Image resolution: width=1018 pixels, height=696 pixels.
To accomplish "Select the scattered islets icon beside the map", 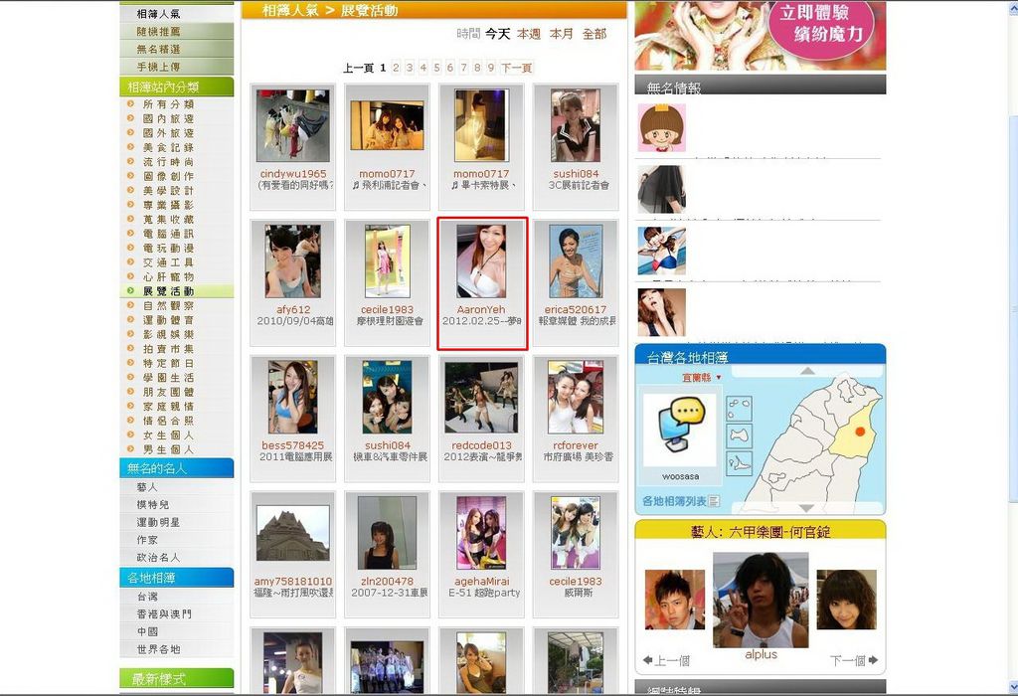I will point(739,409).
